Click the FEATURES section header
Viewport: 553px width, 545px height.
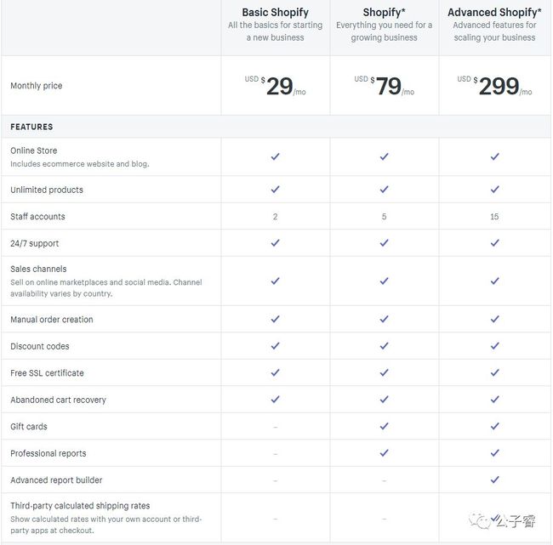pyautogui.click(x=31, y=127)
